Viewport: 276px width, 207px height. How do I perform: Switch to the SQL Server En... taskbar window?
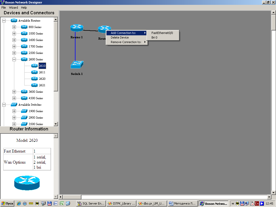click(x=91, y=203)
